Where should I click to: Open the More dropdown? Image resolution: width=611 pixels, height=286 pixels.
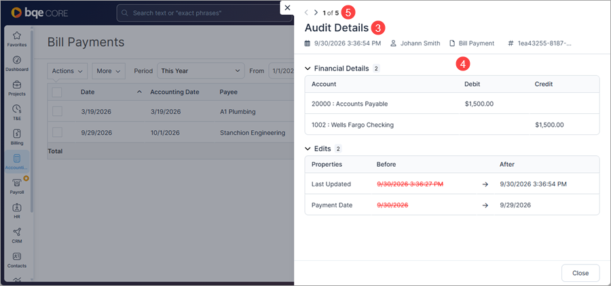(109, 70)
